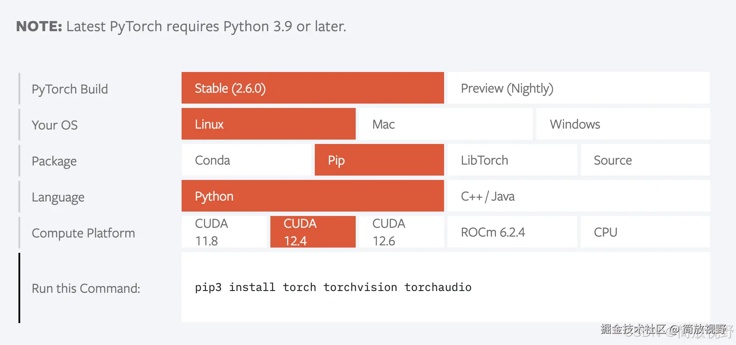Image resolution: width=736 pixels, height=345 pixels.
Task: Pick the Source package option
Action: (x=645, y=160)
